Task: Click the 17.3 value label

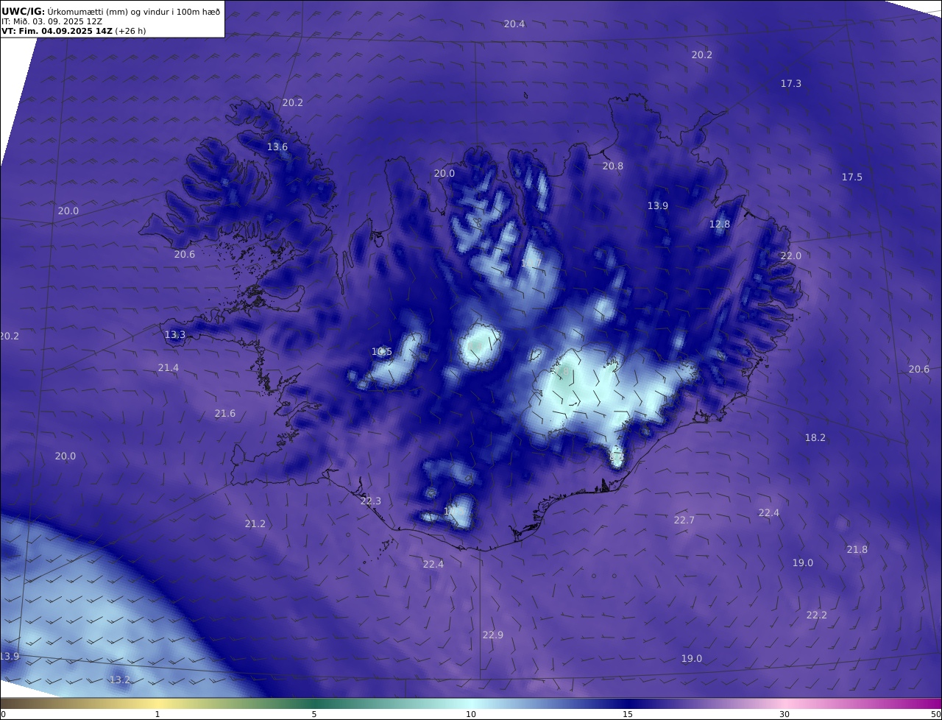Action: pyautogui.click(x=791, y=84)
